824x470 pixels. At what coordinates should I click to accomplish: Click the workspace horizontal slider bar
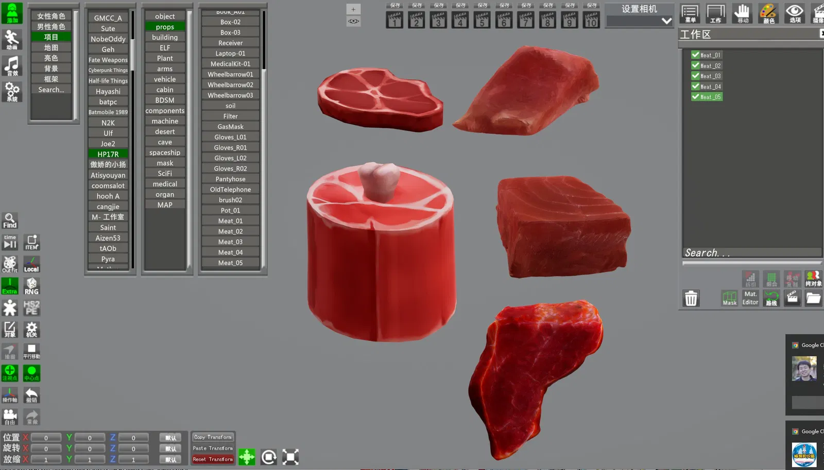pyautogui.click(x=752, y=263)
